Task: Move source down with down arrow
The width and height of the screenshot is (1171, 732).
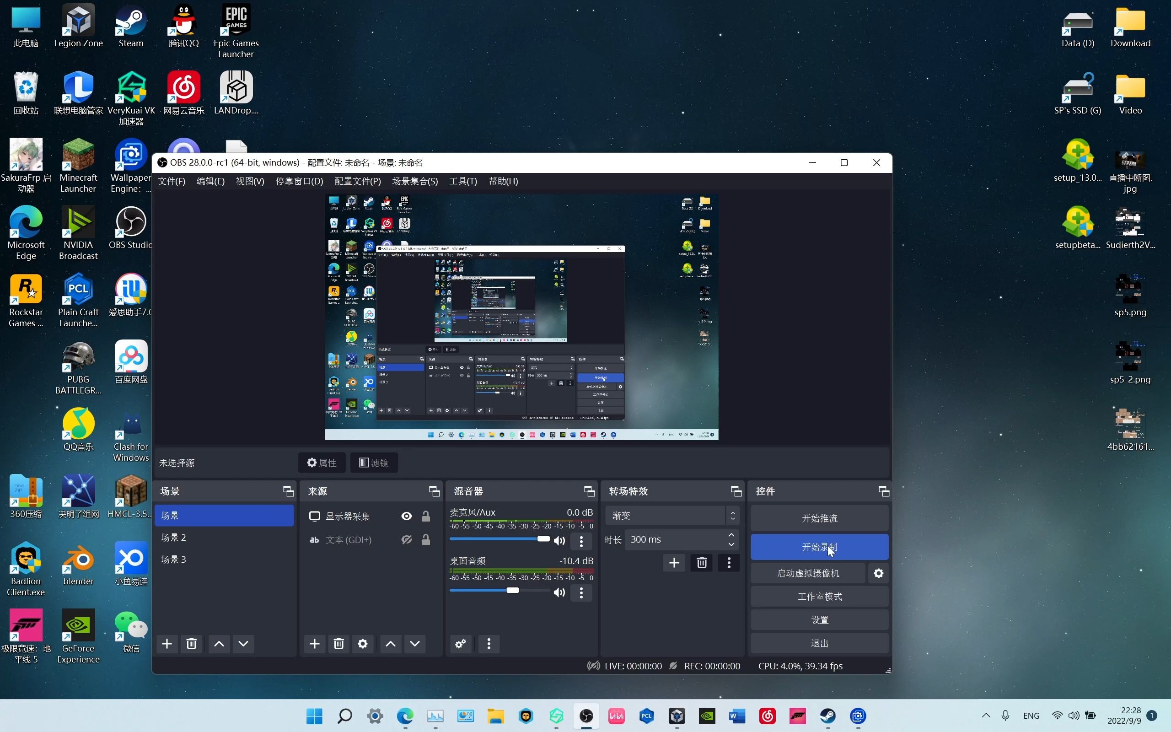Action: [x=415, y=643]
